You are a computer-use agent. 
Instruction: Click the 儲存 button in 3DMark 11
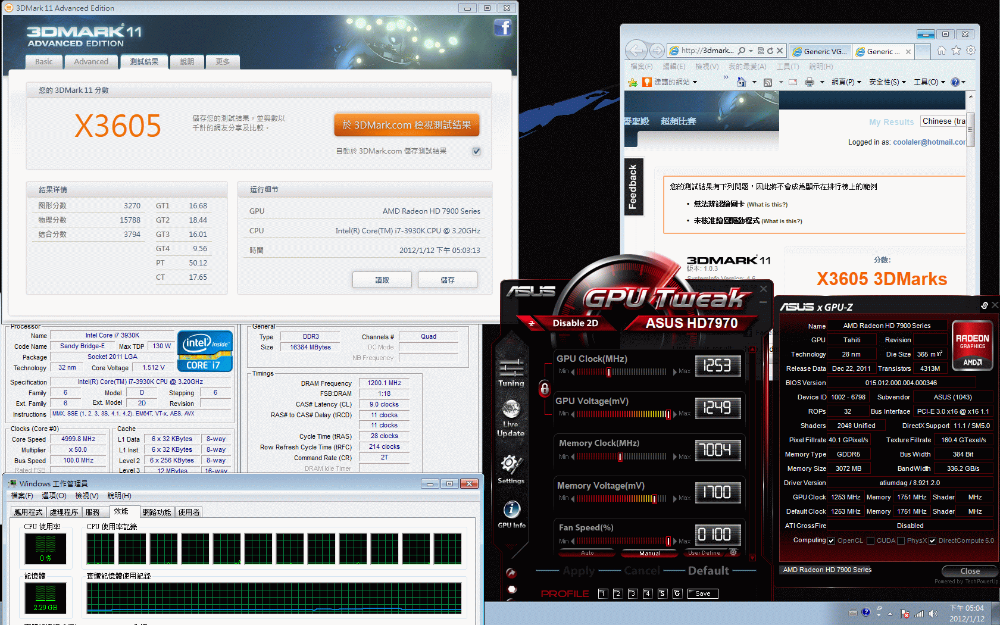point(448,280)
